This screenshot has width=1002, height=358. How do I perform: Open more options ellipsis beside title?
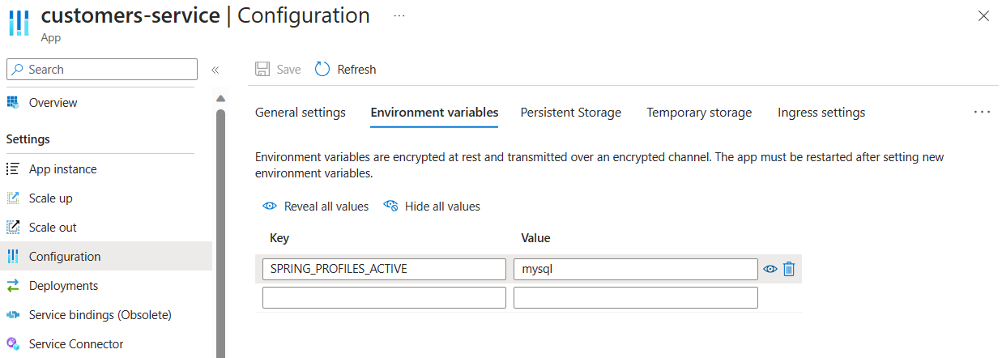399,15
